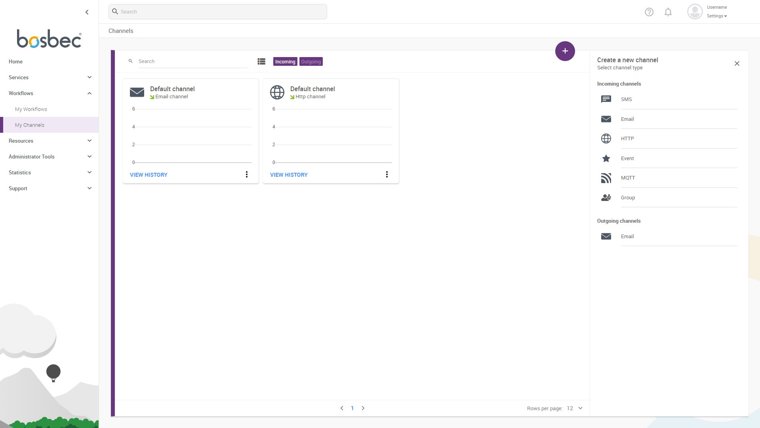
Task: Select the HTTP globe icon
Action: click(x=606, y=138)
